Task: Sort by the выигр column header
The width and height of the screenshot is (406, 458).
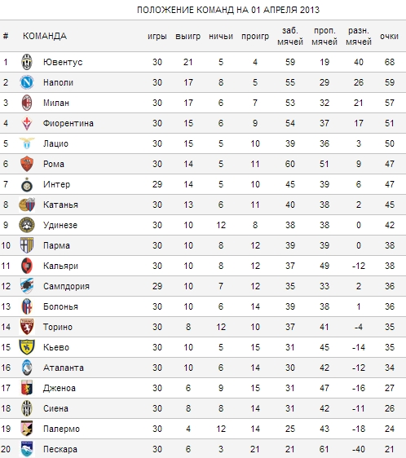Action: tap(188, 36)
